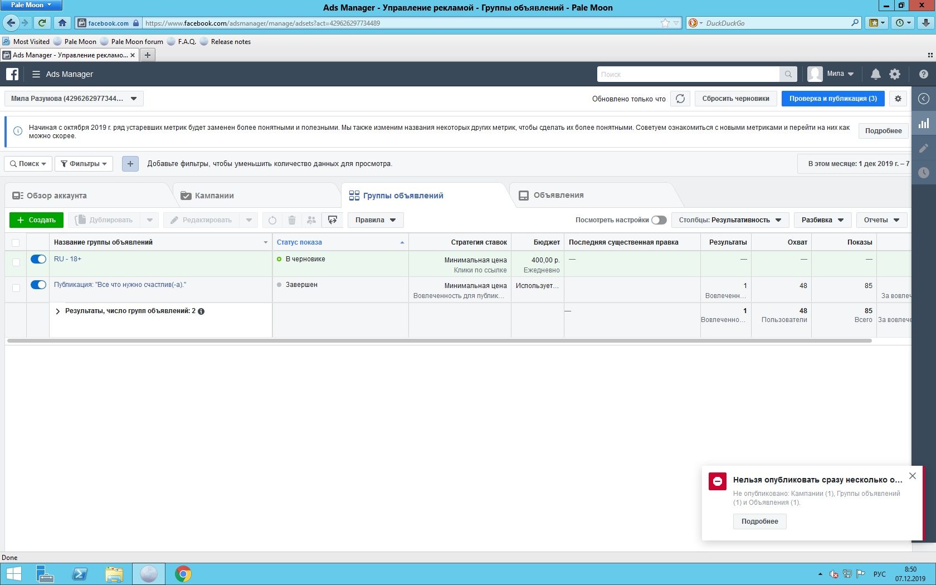
Task: Open the notifications bell
Action: coord(875,74)
